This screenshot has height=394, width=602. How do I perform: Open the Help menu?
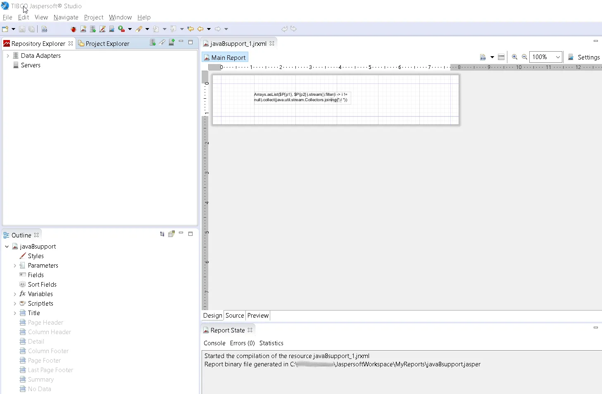(x=144, y=17)
